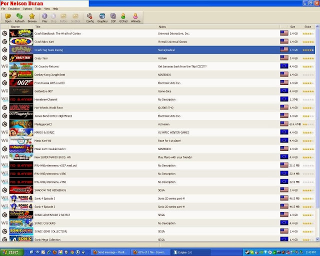
Task: Select SHADOW THE HEDGEHOG title
Action: pos(50,190)
